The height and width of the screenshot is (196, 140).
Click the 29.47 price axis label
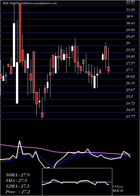click(x=130, y=36)
